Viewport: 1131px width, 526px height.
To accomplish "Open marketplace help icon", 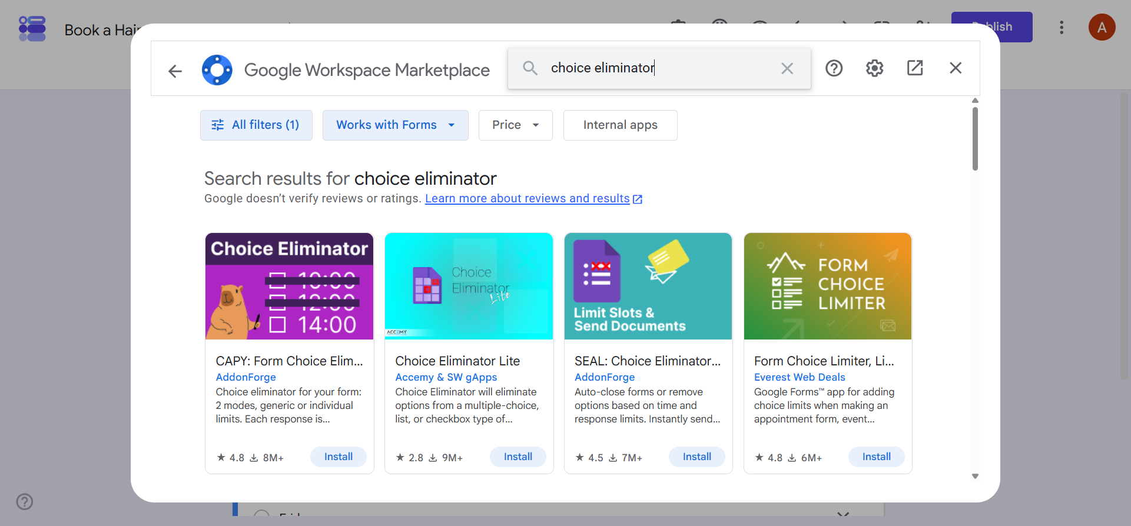I will (x=834, y=68).
